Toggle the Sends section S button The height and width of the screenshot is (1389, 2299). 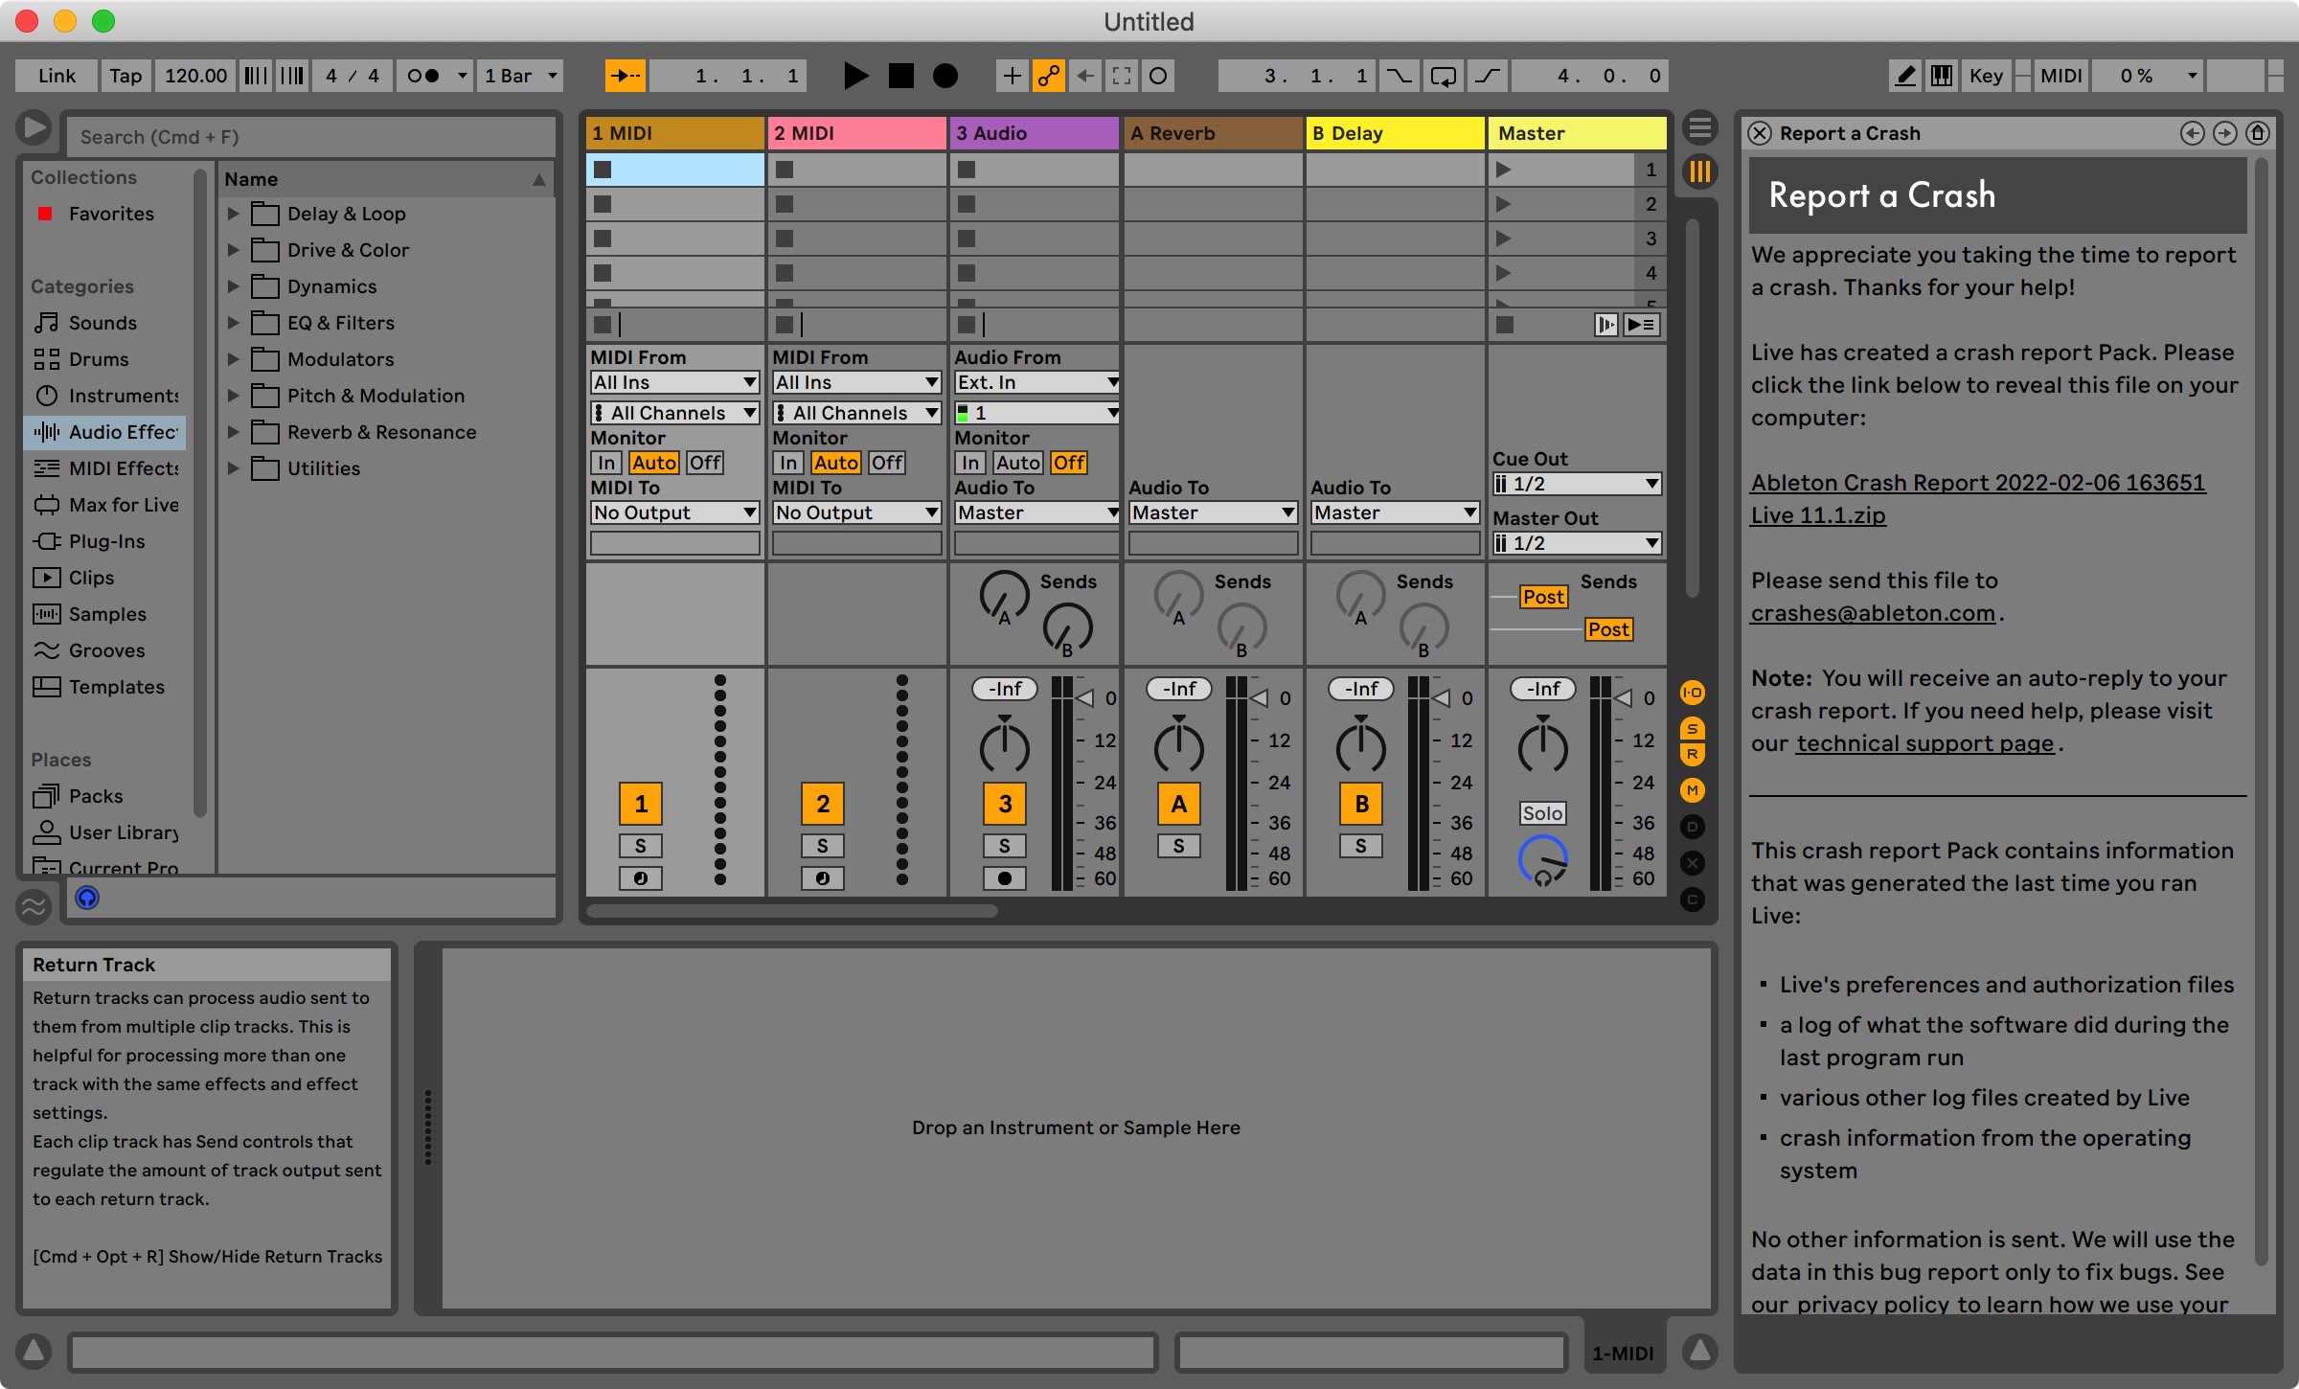[1693, 729]
